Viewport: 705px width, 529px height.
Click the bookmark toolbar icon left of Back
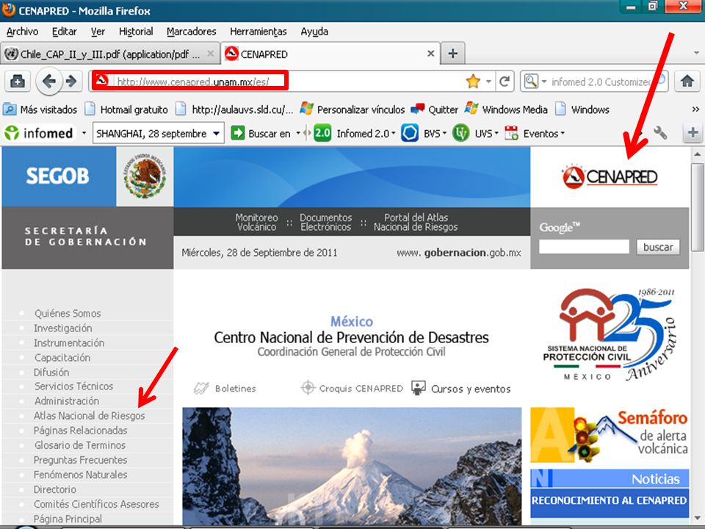[17, 82]
